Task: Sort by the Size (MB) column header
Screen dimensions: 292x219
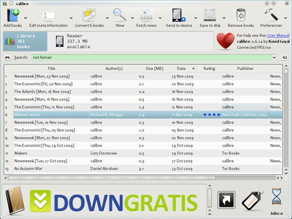Action: click(x=154, y=69)
